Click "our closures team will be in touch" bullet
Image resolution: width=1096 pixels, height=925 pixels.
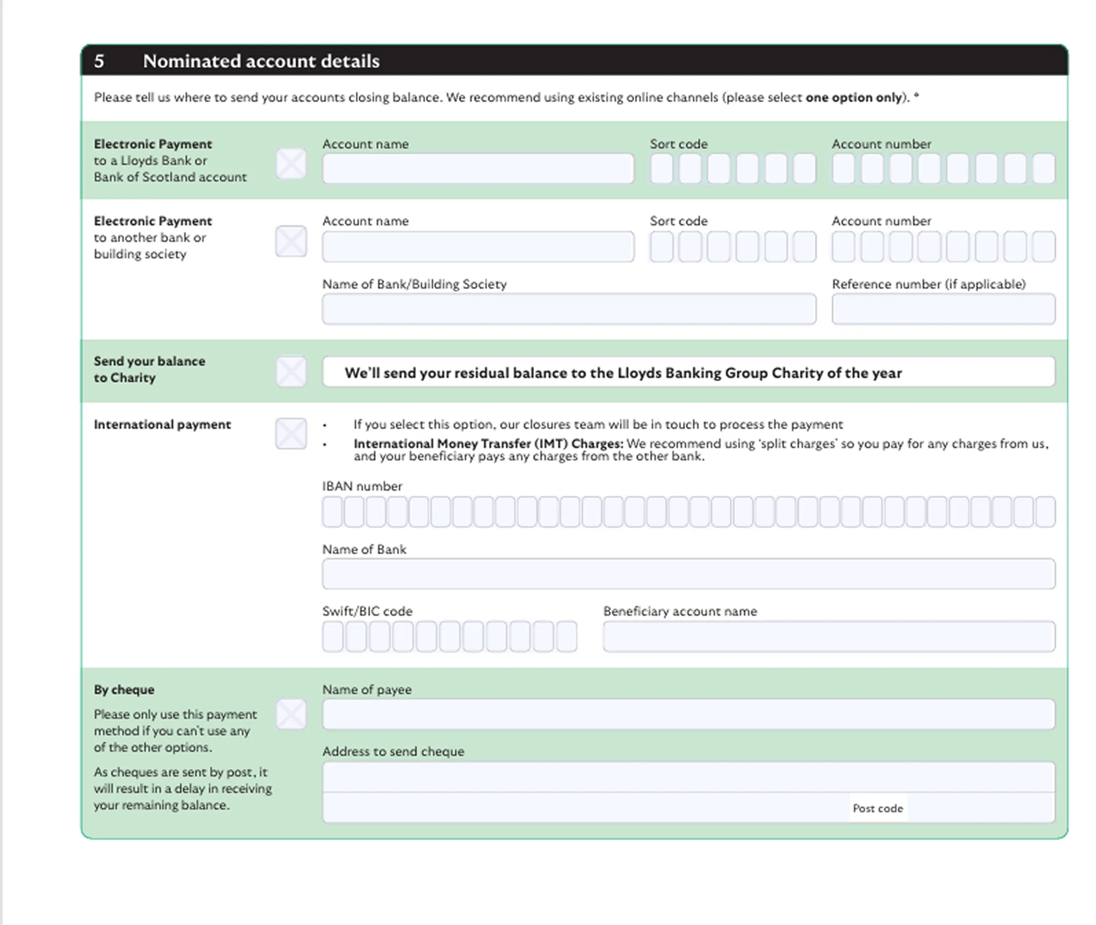point(598,424)
